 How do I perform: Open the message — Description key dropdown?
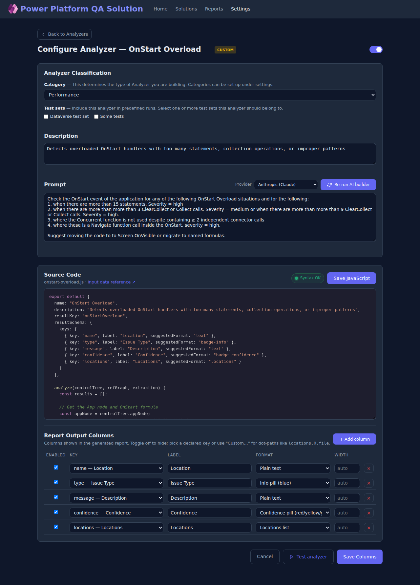click(116, 498)
